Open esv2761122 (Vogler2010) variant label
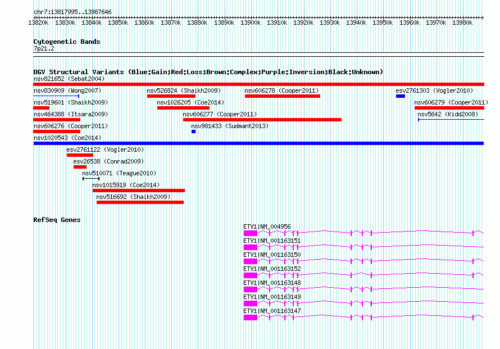Image resolution: width=500 pixels, height=349 pixels. click(x=105, y=149)
